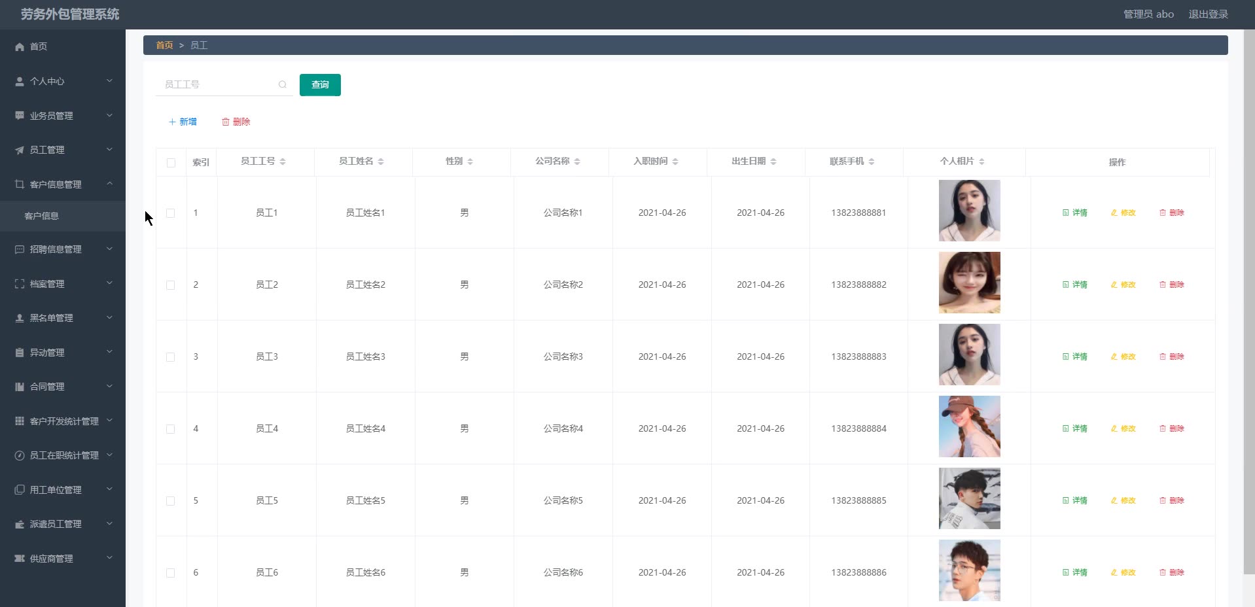
Task: Check the select-all checkbox in table header
Action: click(x=171, y=162)
